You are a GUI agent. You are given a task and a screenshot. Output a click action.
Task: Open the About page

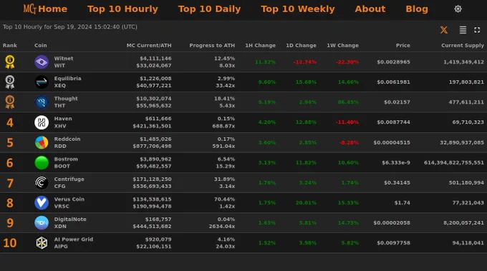point(370,9)
